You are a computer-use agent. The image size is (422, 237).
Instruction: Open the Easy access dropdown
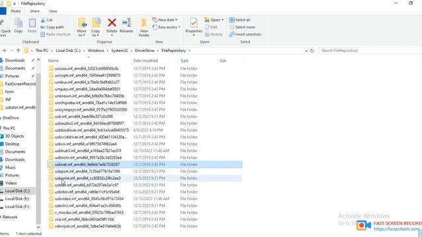tap(166, 27)
